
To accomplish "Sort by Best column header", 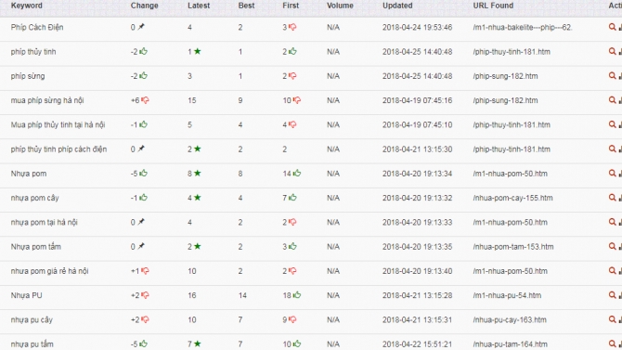I will click(x=246, y=6).
